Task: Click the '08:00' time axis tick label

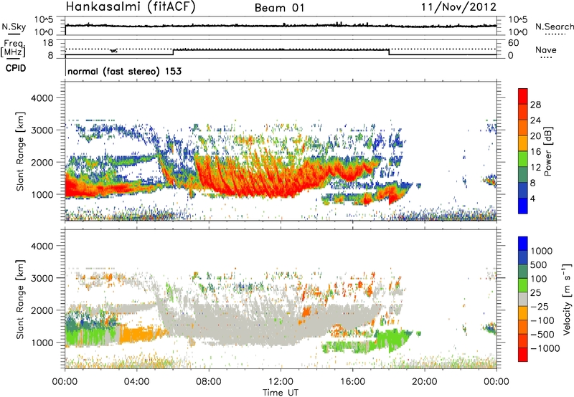Action: point(208,382)
